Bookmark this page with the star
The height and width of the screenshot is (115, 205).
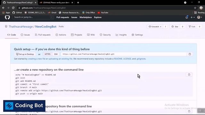[x=195, y=8]
